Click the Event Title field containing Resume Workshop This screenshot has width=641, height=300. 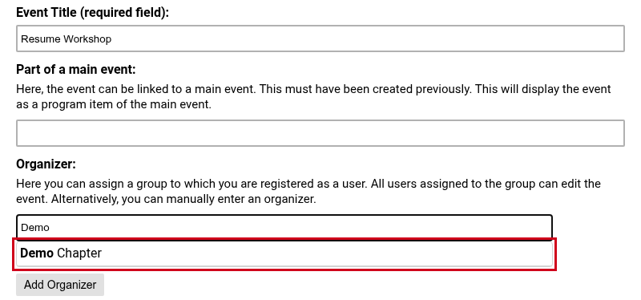[x=320, y=39]
